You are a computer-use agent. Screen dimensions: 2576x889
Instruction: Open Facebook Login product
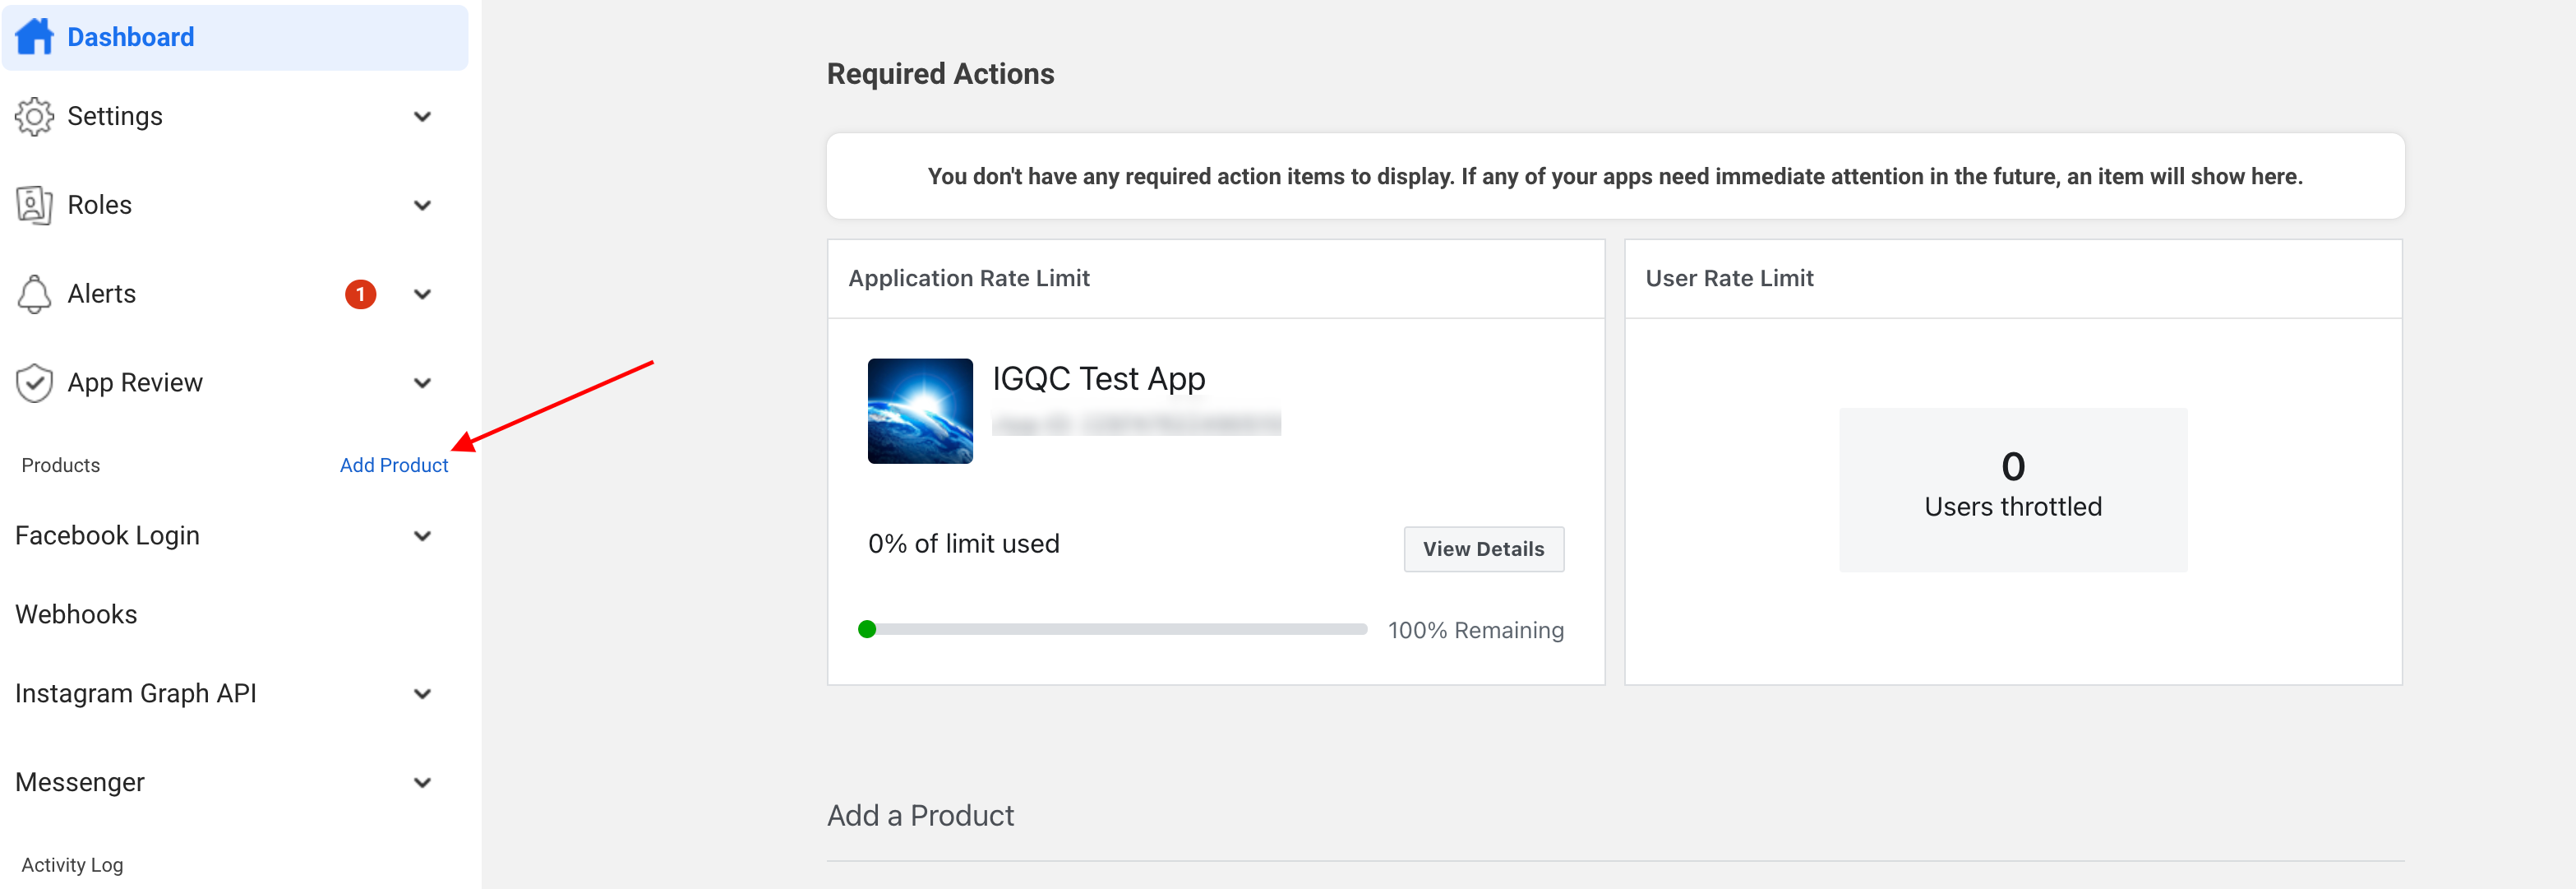click(108, 536)
